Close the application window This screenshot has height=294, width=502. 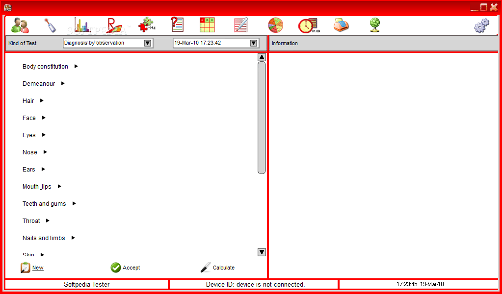494,7
